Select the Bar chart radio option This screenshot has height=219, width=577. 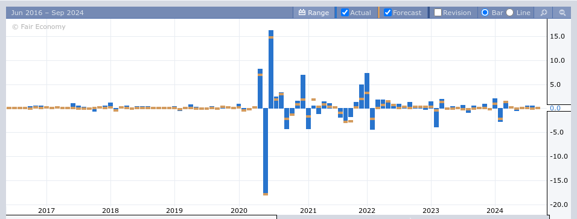485,13
